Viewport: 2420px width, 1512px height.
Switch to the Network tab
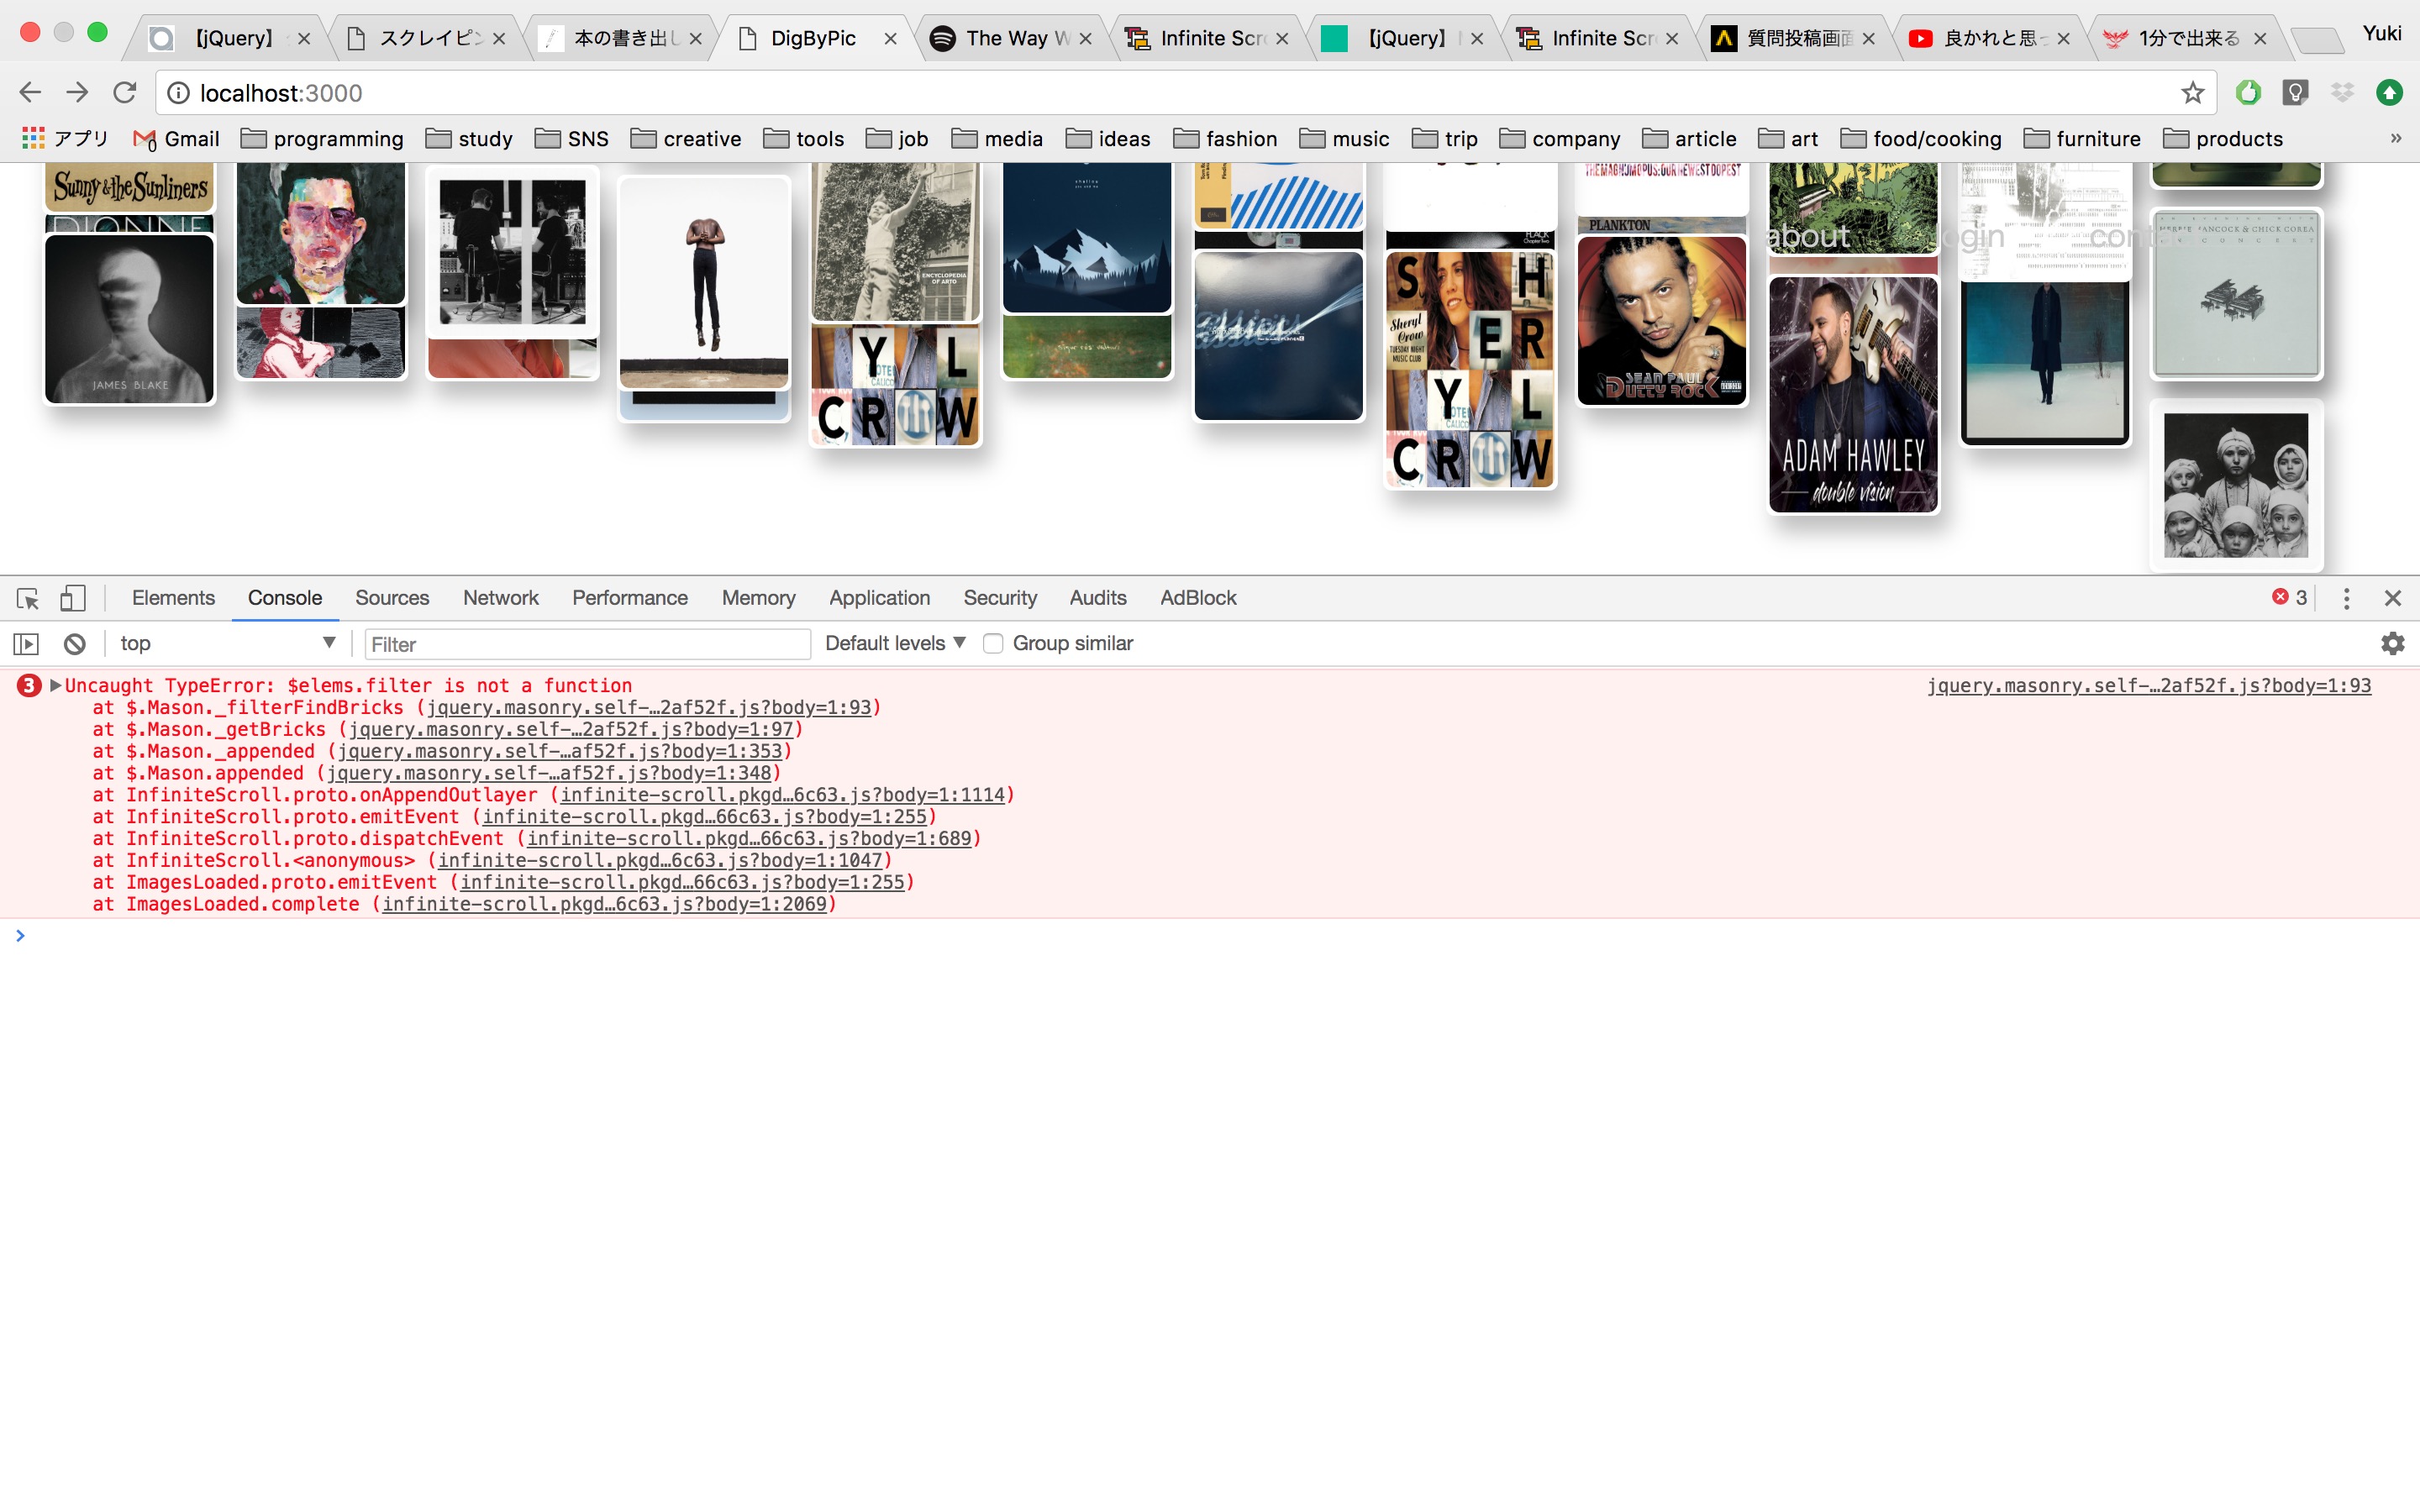click(500, 598)
